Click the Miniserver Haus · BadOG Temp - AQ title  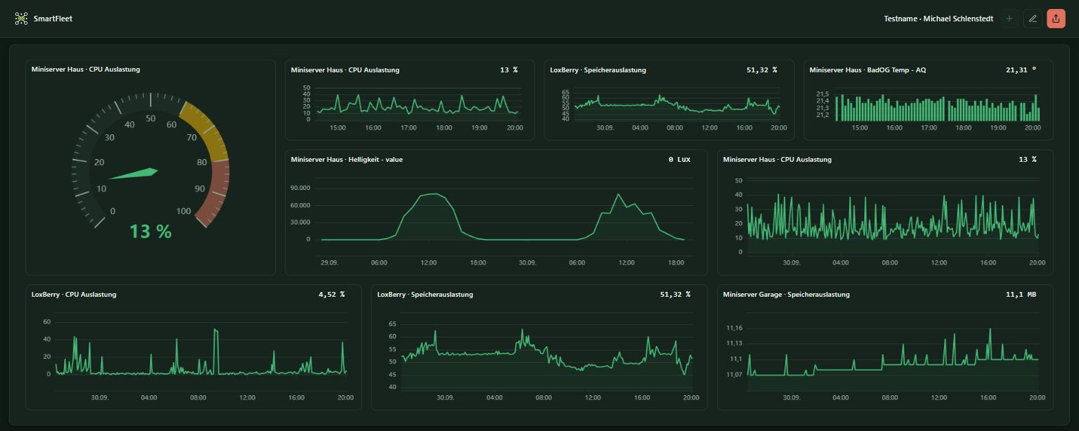click(x=868, y=70)
